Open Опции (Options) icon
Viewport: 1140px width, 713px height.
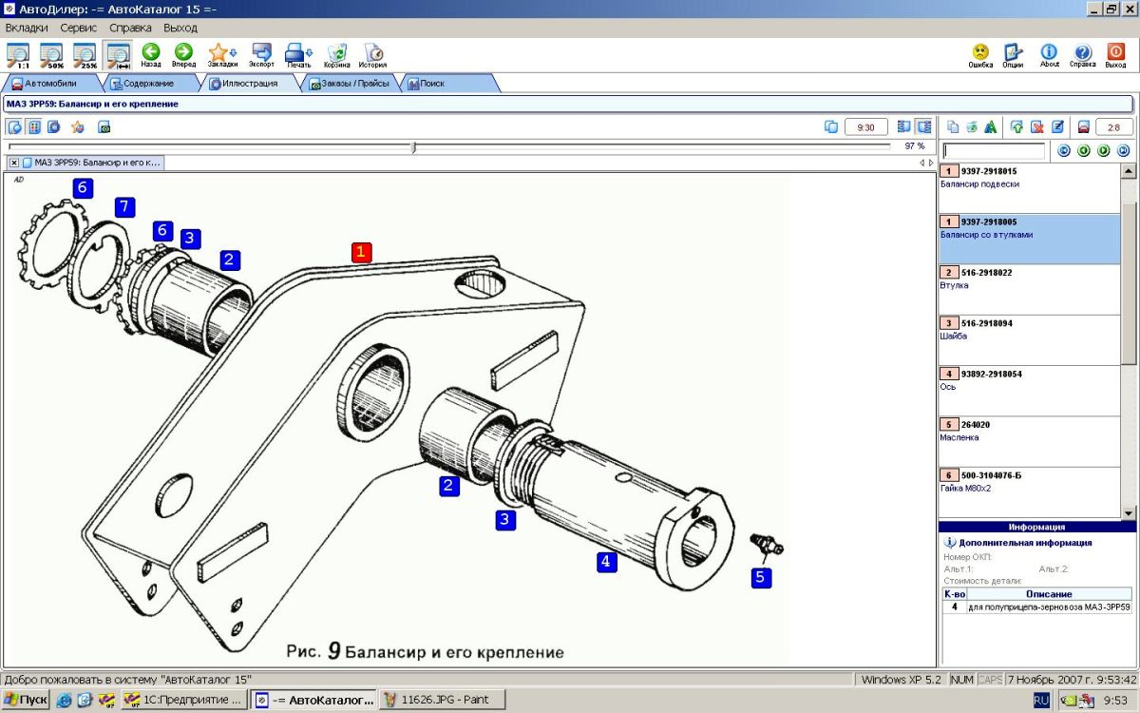[x=1013, y=54]
